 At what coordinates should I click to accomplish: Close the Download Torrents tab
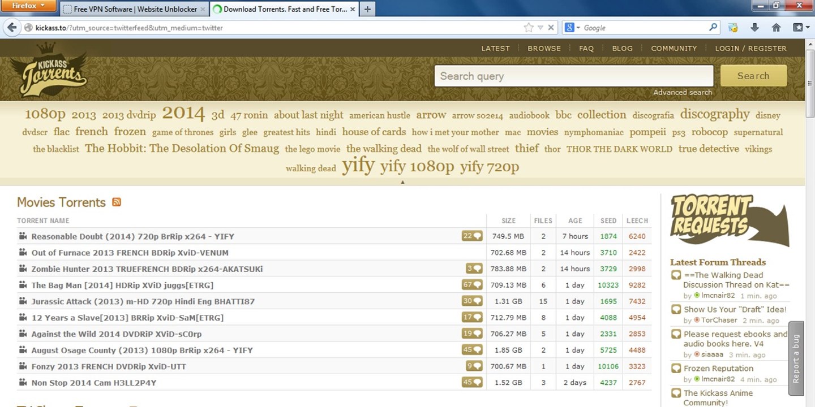tap(353, 9)
